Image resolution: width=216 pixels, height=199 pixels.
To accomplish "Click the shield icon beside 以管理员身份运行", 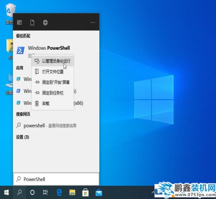I will (x=37, y=61).
